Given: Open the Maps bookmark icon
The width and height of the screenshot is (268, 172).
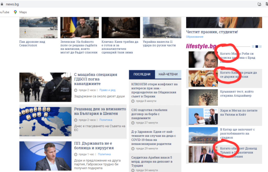Looking at the screenshot, I should pos(15,12).
